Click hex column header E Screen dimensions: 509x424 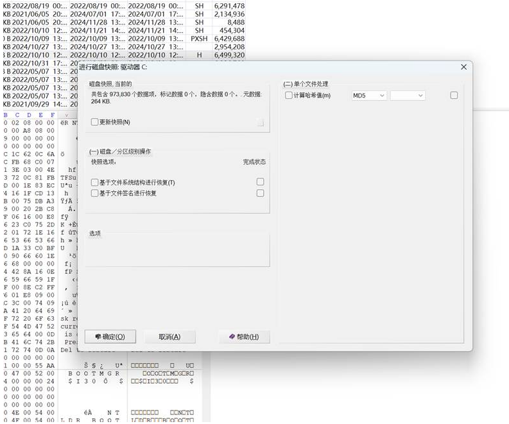(40, 115)
